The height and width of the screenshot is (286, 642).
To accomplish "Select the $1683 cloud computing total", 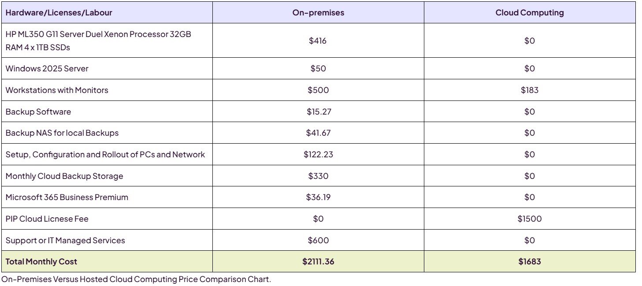I will click(x=529, y=262).
